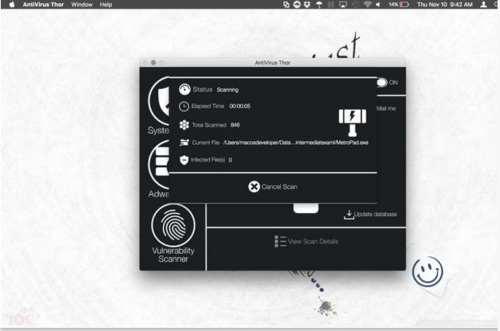The image size is (500, 331).
Task: Click the Update database link
Action: [375, 214]
